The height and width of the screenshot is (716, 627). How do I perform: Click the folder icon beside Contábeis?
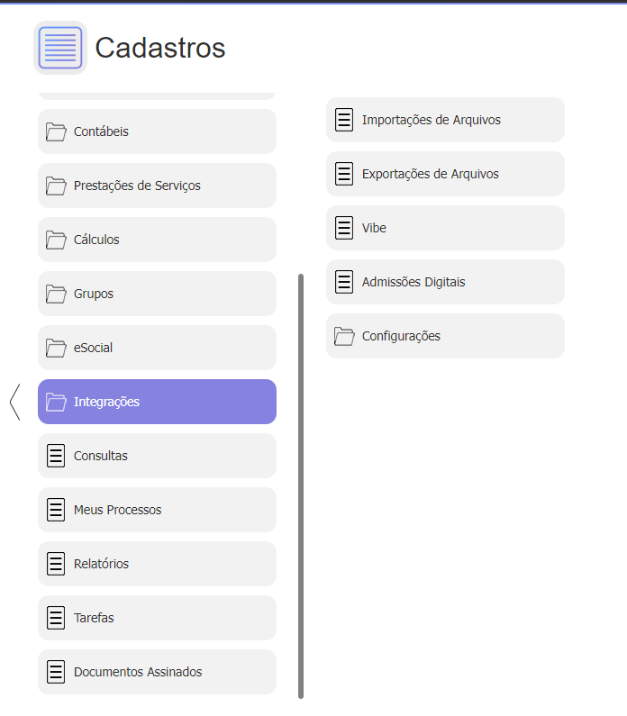(56, 131)
